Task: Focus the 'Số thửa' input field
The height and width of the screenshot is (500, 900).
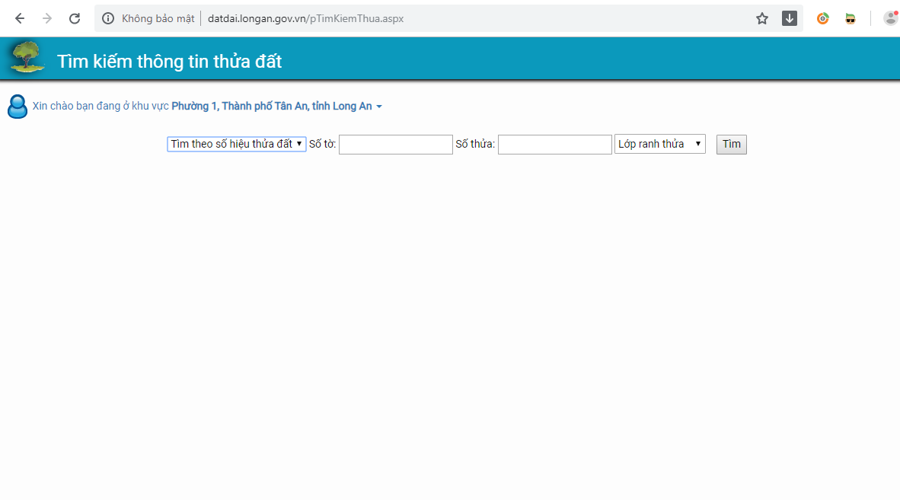Action: click(x=555, y=145)
